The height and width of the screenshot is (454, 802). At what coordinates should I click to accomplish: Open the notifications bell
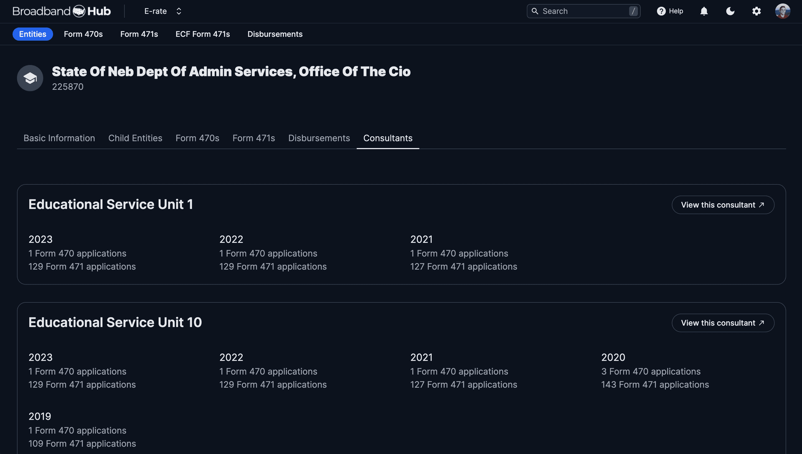coord(704,11)
